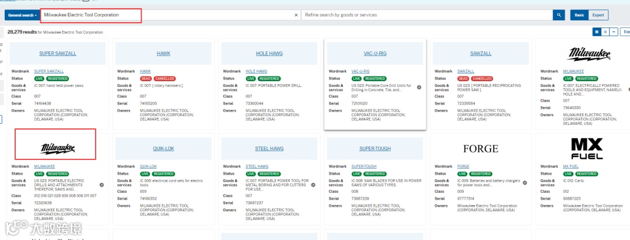This screenshot has height=240, width=630.
Task: Click FORGE wordmark link beside Wordmark label
Action: 463,166
